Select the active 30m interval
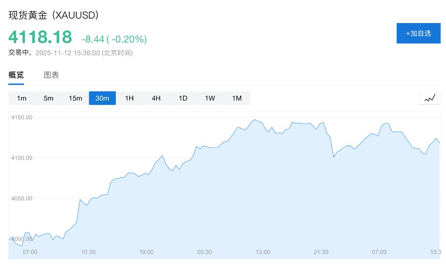 102,98
